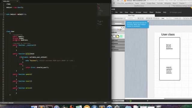Open the Trash in the Dock

(158, 106)
